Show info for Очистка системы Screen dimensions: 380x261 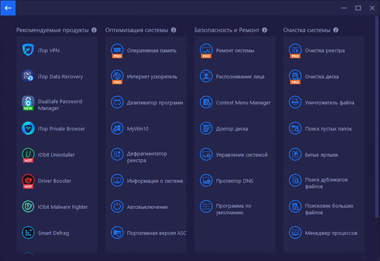pos(335,30)
